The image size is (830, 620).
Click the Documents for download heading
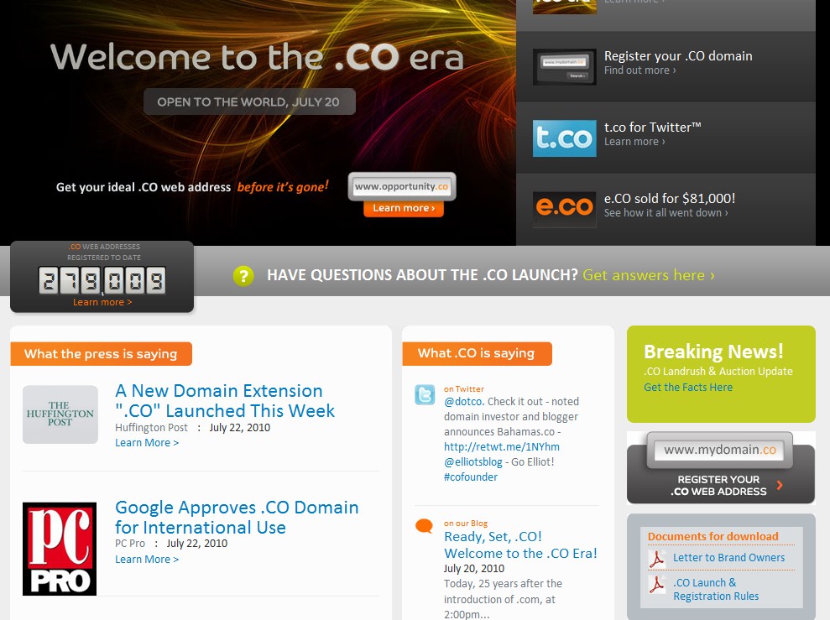tap(713, 536)
